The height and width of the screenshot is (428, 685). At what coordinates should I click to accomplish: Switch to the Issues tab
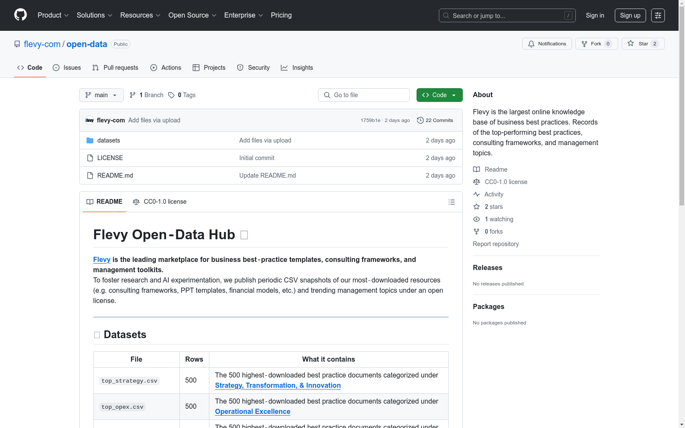click(x=67, y=68)
